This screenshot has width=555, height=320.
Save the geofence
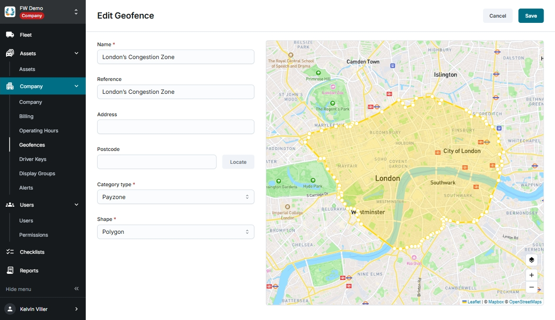[531, 16]
